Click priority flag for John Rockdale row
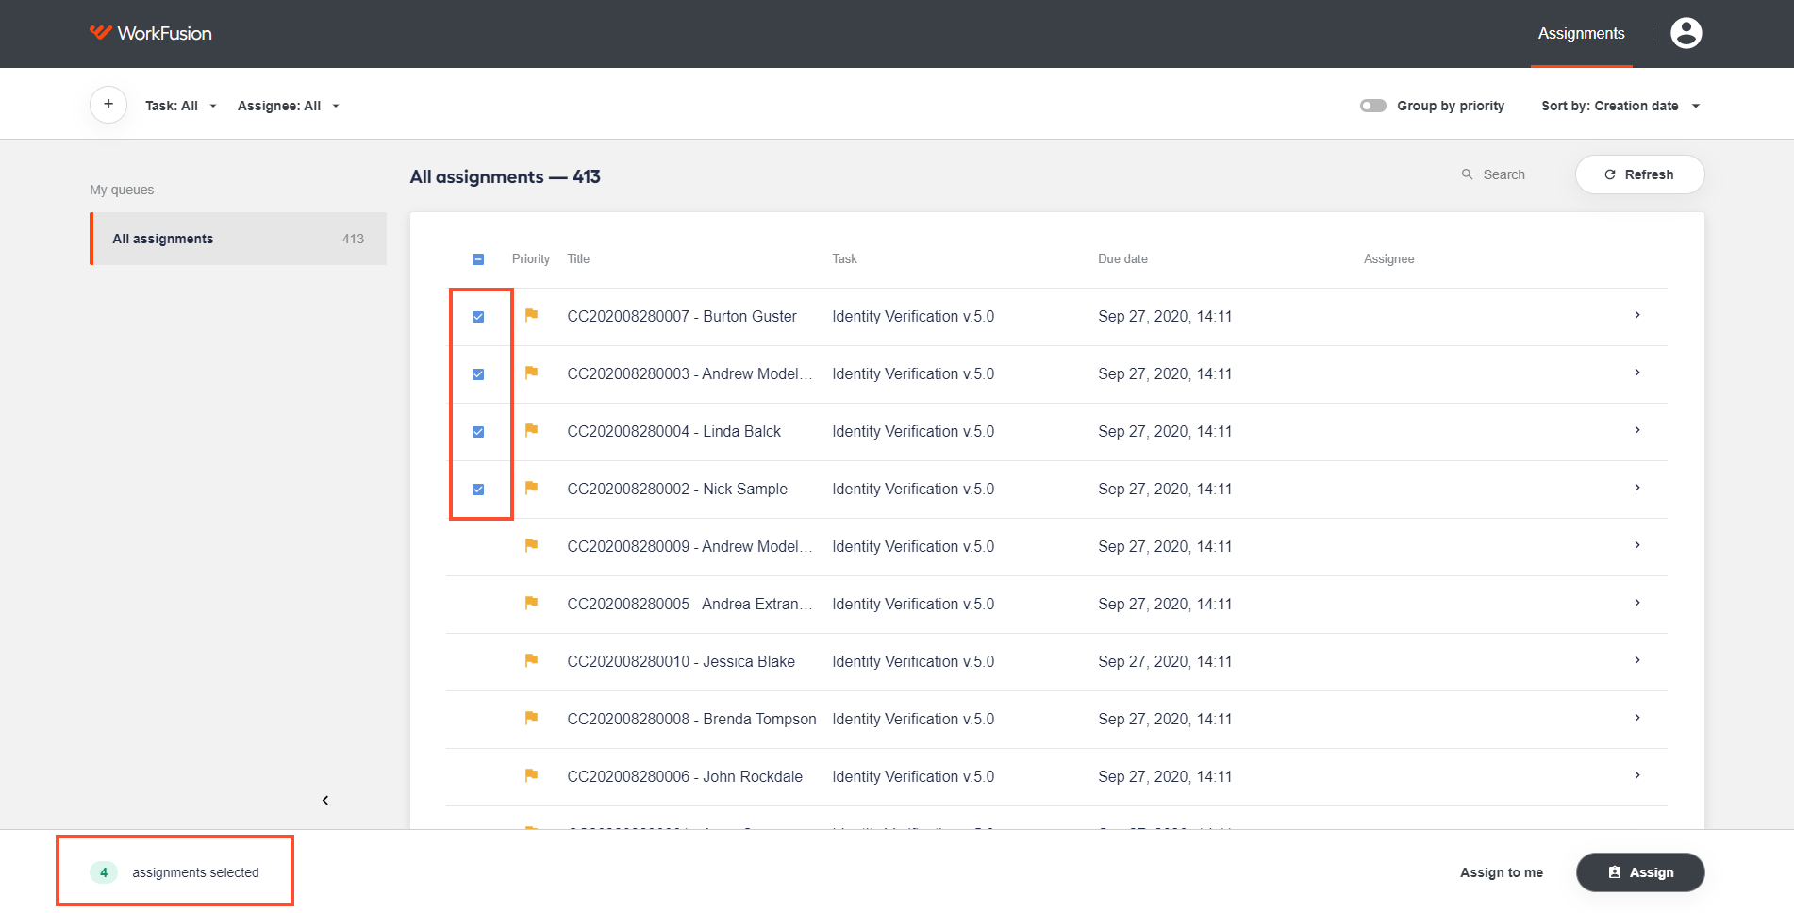 (x=532, y=775)
